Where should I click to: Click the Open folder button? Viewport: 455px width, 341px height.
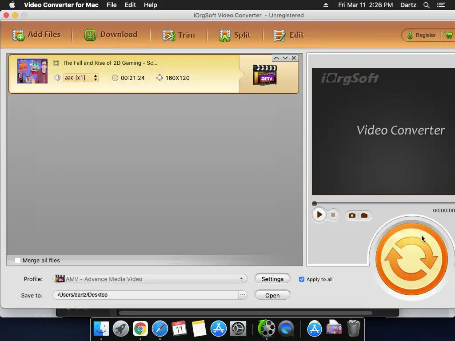pos(272,295)
